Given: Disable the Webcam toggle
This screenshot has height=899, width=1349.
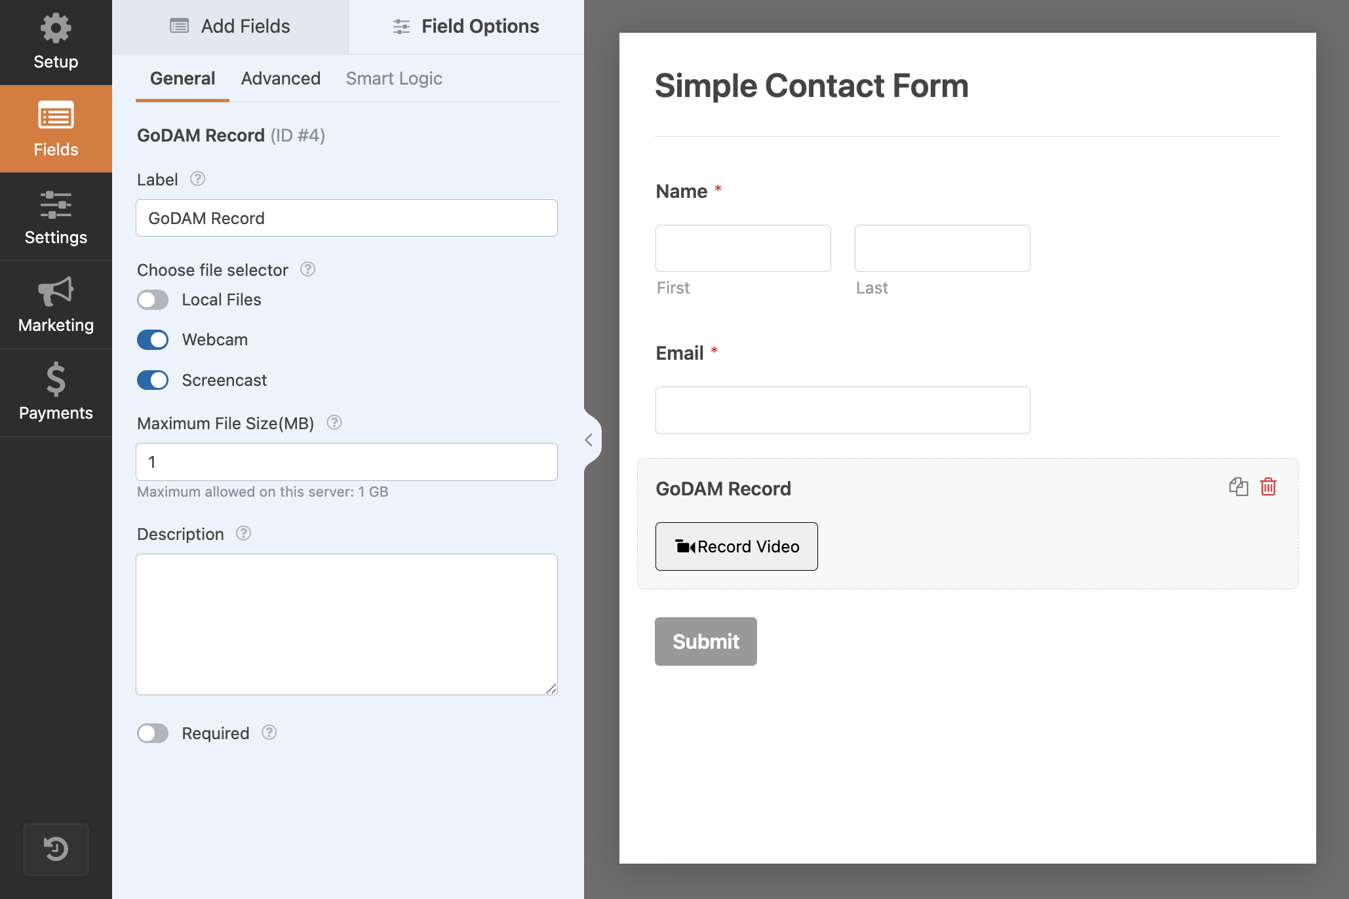Looking at the screenshot, I should point(153,340).
